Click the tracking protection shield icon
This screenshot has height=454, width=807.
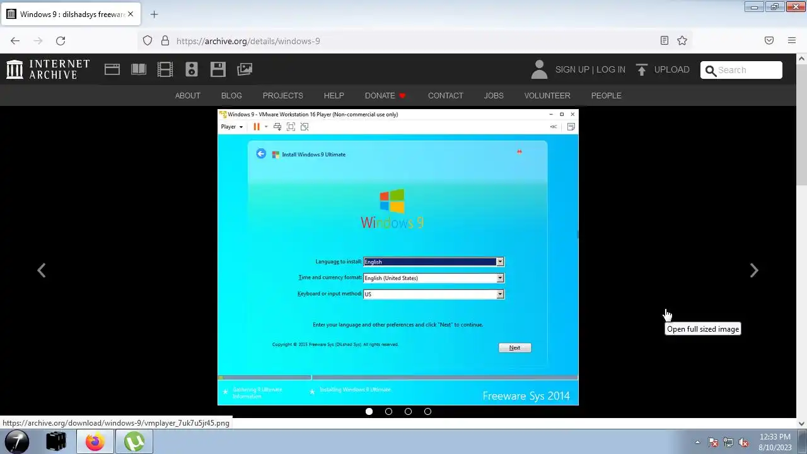click(148, 40)
